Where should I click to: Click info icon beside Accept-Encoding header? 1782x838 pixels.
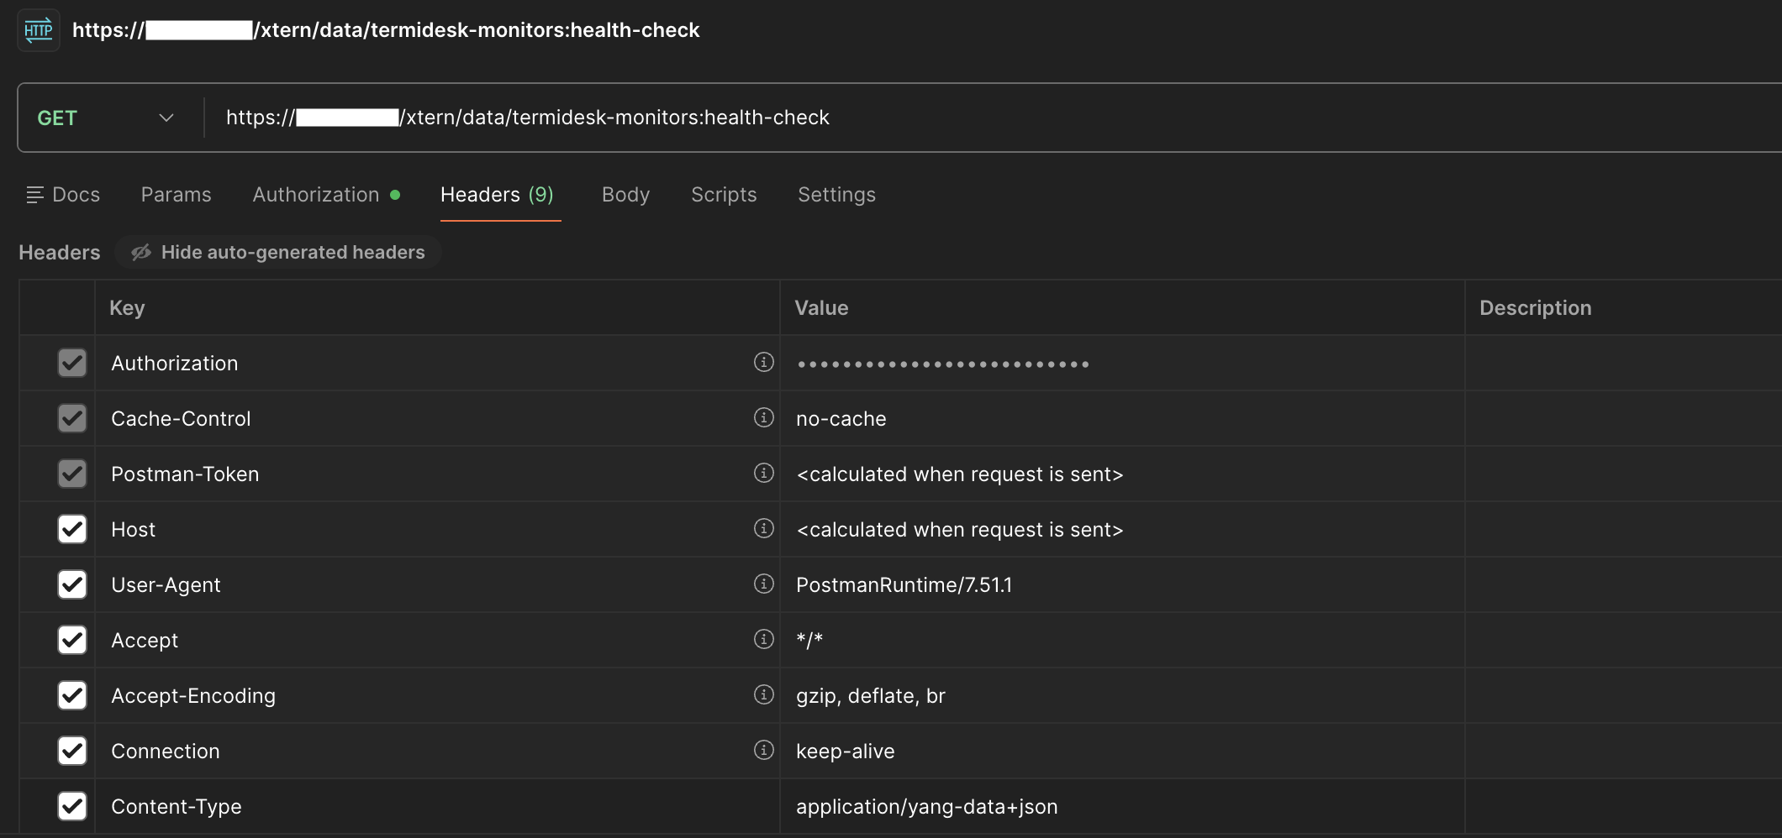pos(763,694)
